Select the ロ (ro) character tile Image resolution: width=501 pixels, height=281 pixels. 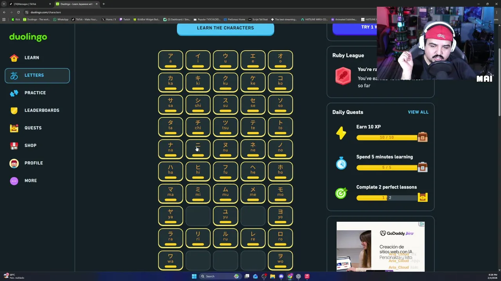pos(280,238)
